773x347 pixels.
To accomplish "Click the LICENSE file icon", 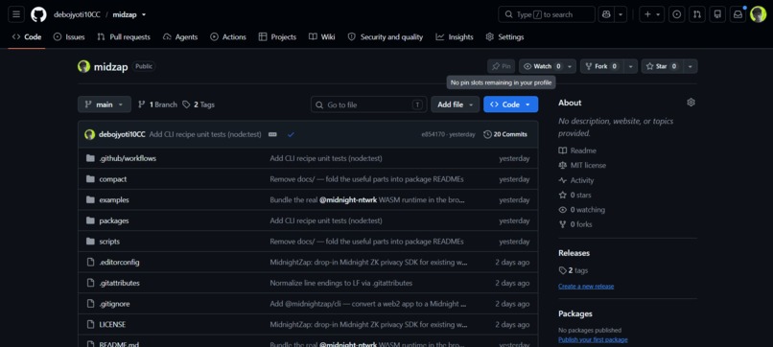I will click(90, 324).
